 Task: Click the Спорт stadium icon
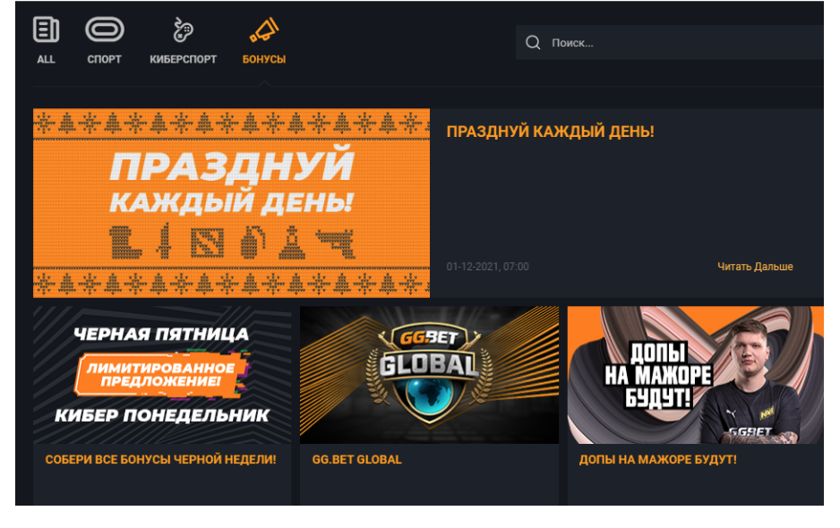(105, 30)
